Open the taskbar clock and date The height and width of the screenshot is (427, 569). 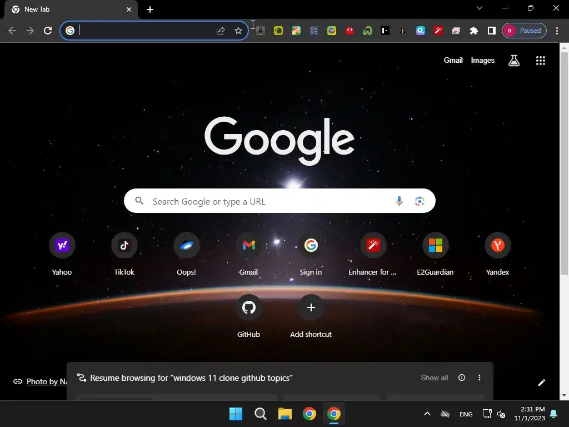(x=530, y=414)
